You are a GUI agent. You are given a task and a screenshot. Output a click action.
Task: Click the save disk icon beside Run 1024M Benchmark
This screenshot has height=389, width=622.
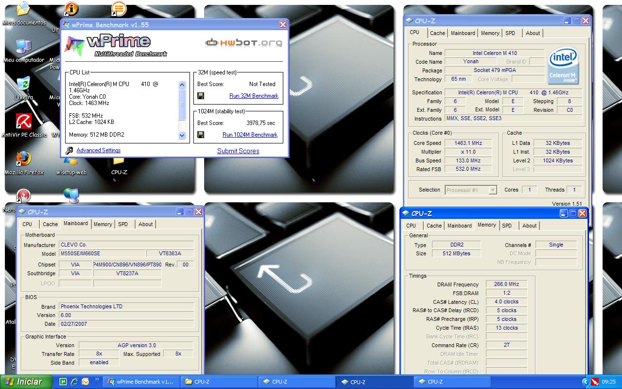click(201, 135)
